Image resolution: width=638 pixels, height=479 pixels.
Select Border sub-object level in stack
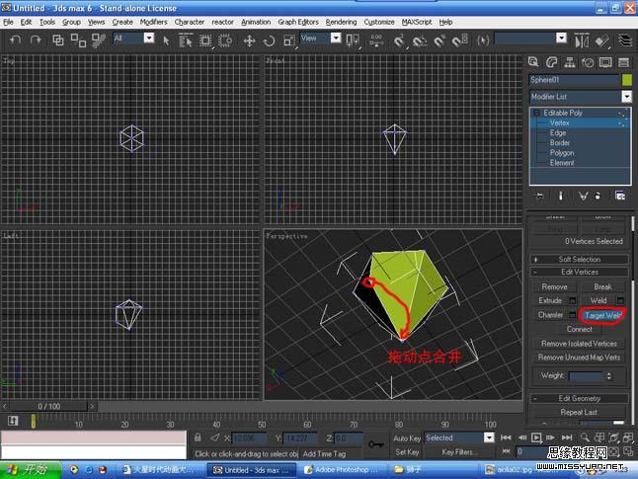(x=559, y=142)
